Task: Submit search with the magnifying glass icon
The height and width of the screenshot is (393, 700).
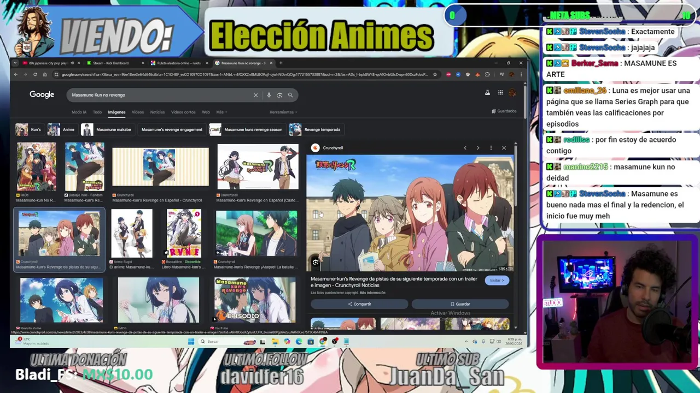Action: pyautogui.click(x=290, y=95)
